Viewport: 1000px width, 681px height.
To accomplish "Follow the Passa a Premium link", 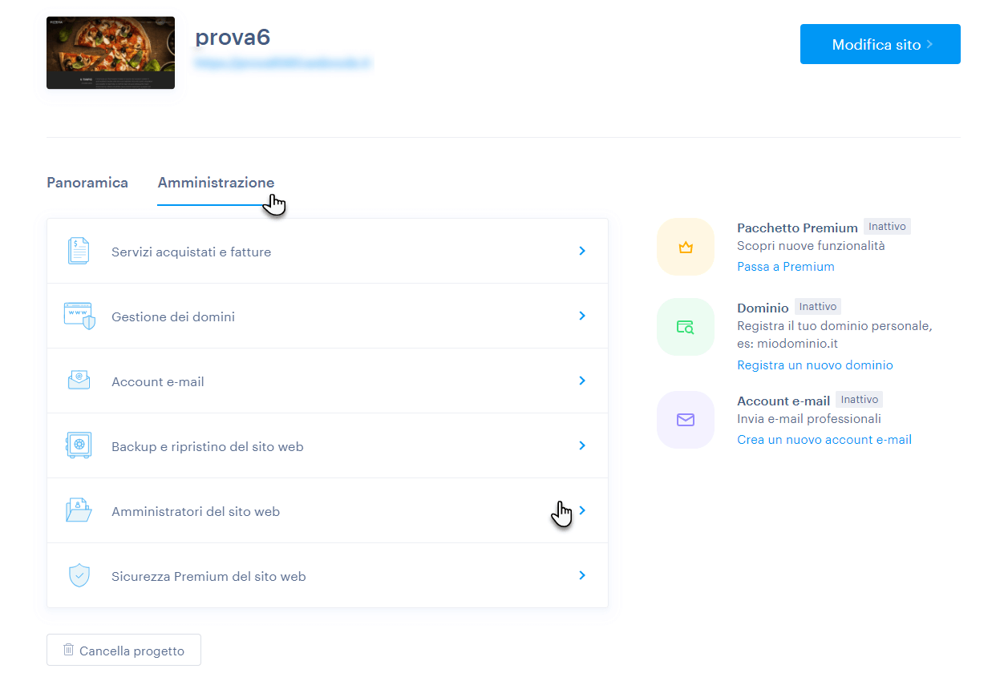I will 786,267.
